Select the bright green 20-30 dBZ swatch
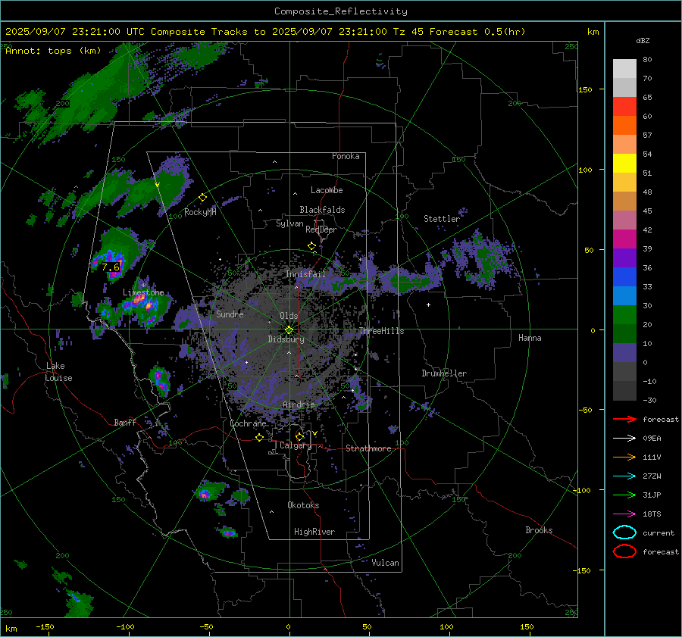 click(x=624, y=315)
